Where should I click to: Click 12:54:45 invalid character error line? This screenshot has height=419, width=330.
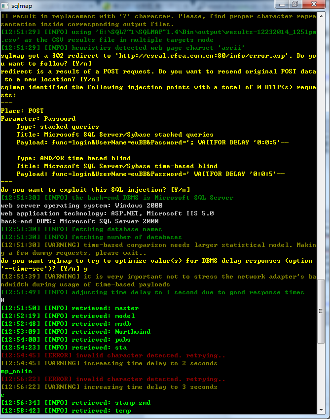tap(113, 355)
